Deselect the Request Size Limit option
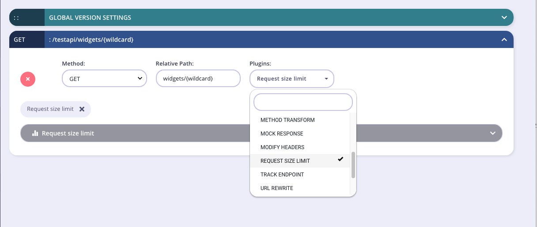The width and height of the screenshot is (537, 227). click(x=285, y=161)
